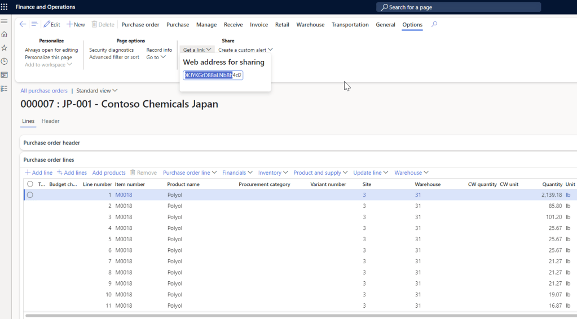Toggle the select-all circle in grid header
Screen dimensions: 577x319
tap(30, 184)
